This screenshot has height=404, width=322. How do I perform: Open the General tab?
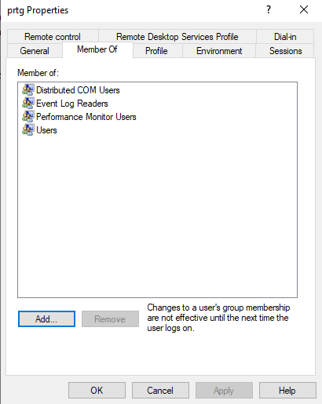pos(35,51)
